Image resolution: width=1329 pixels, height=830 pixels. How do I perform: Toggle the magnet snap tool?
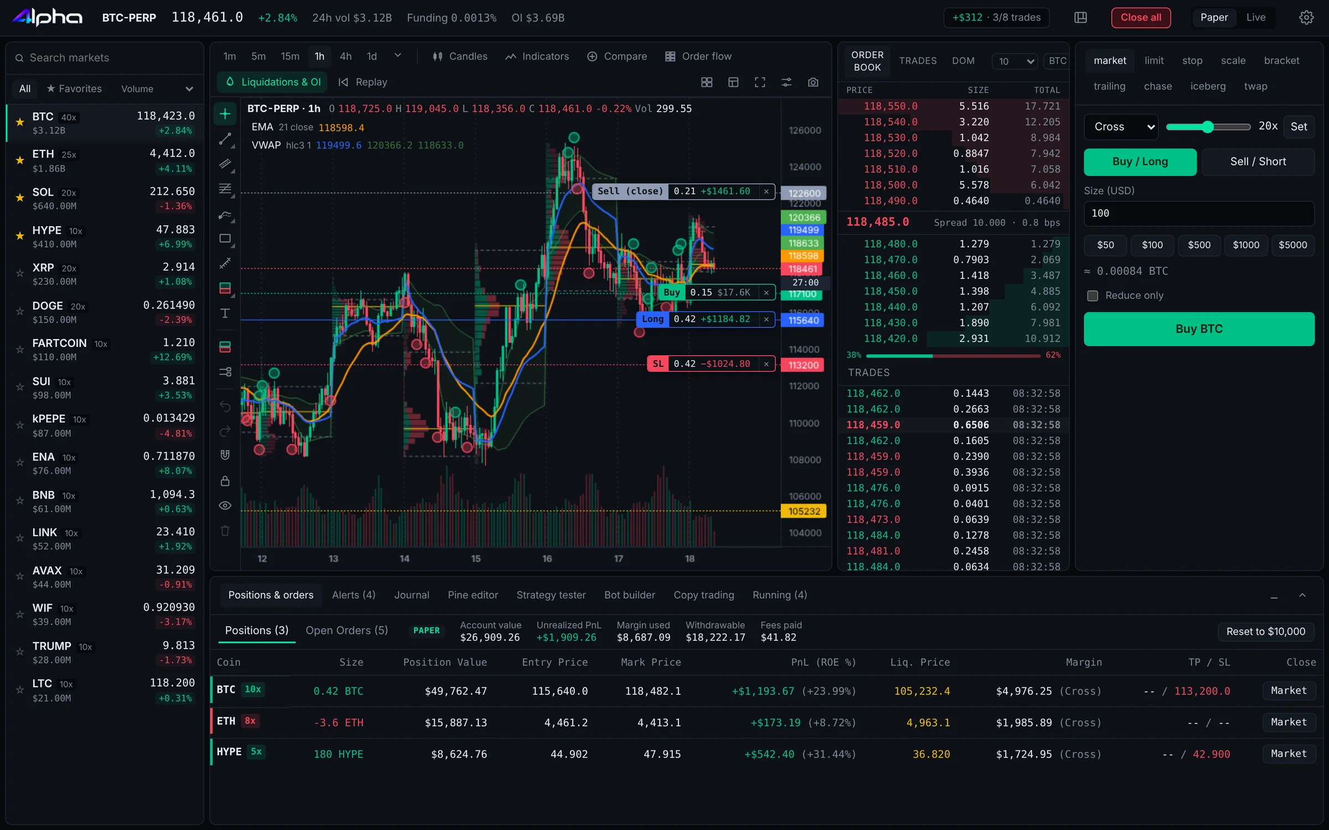click(225, 455)
